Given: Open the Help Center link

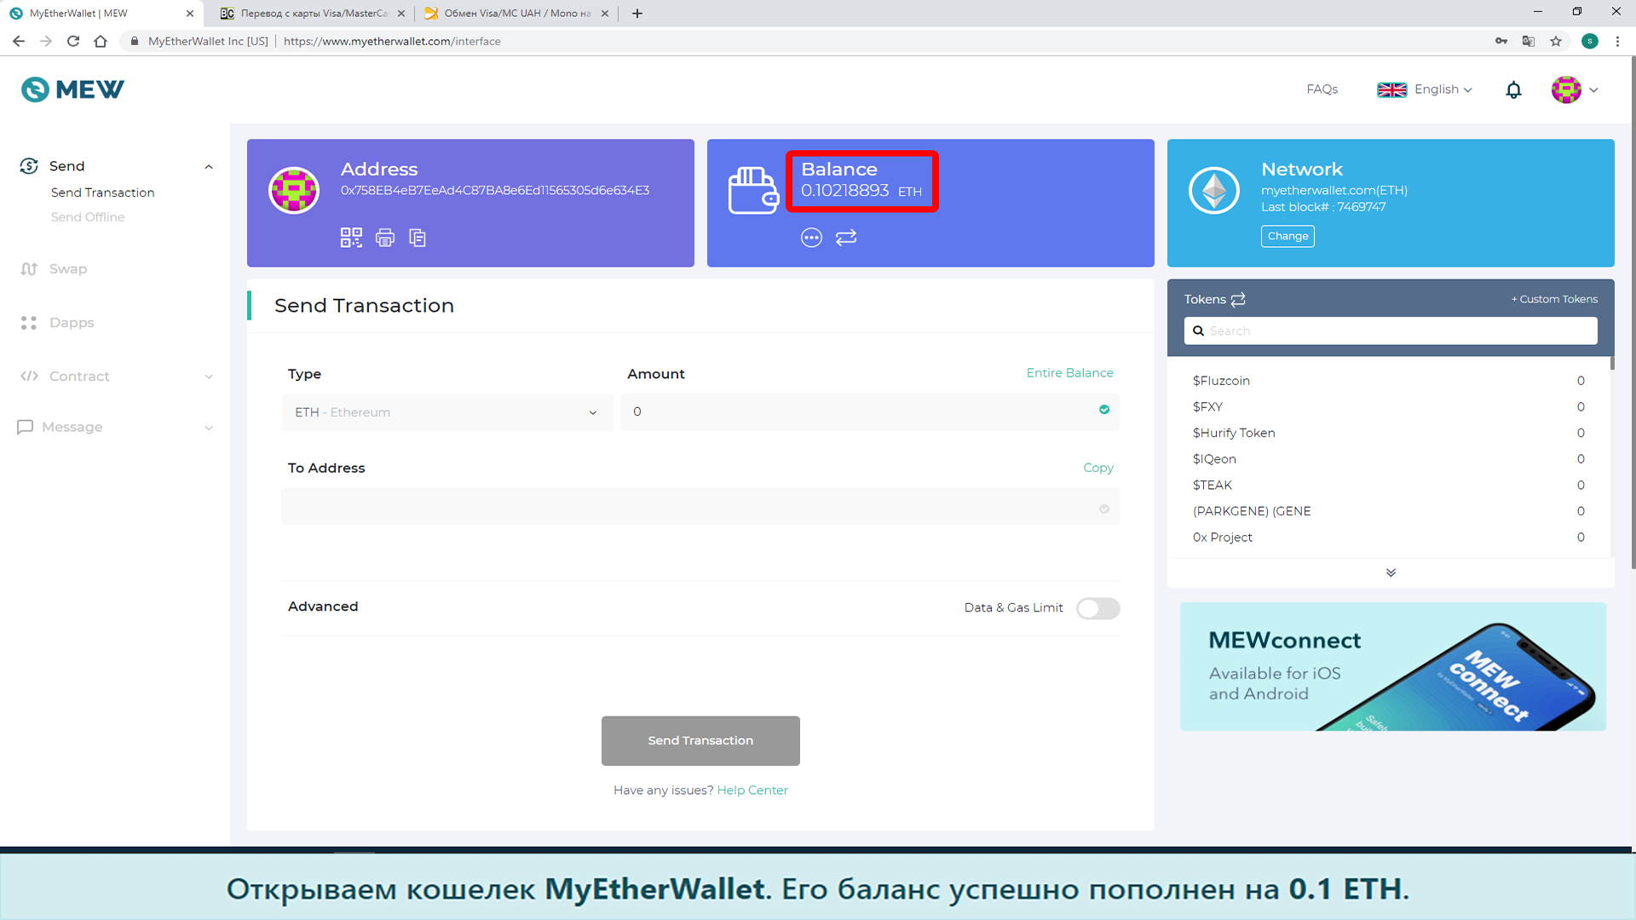Looking at the screenshot, I should pos(752,791).
